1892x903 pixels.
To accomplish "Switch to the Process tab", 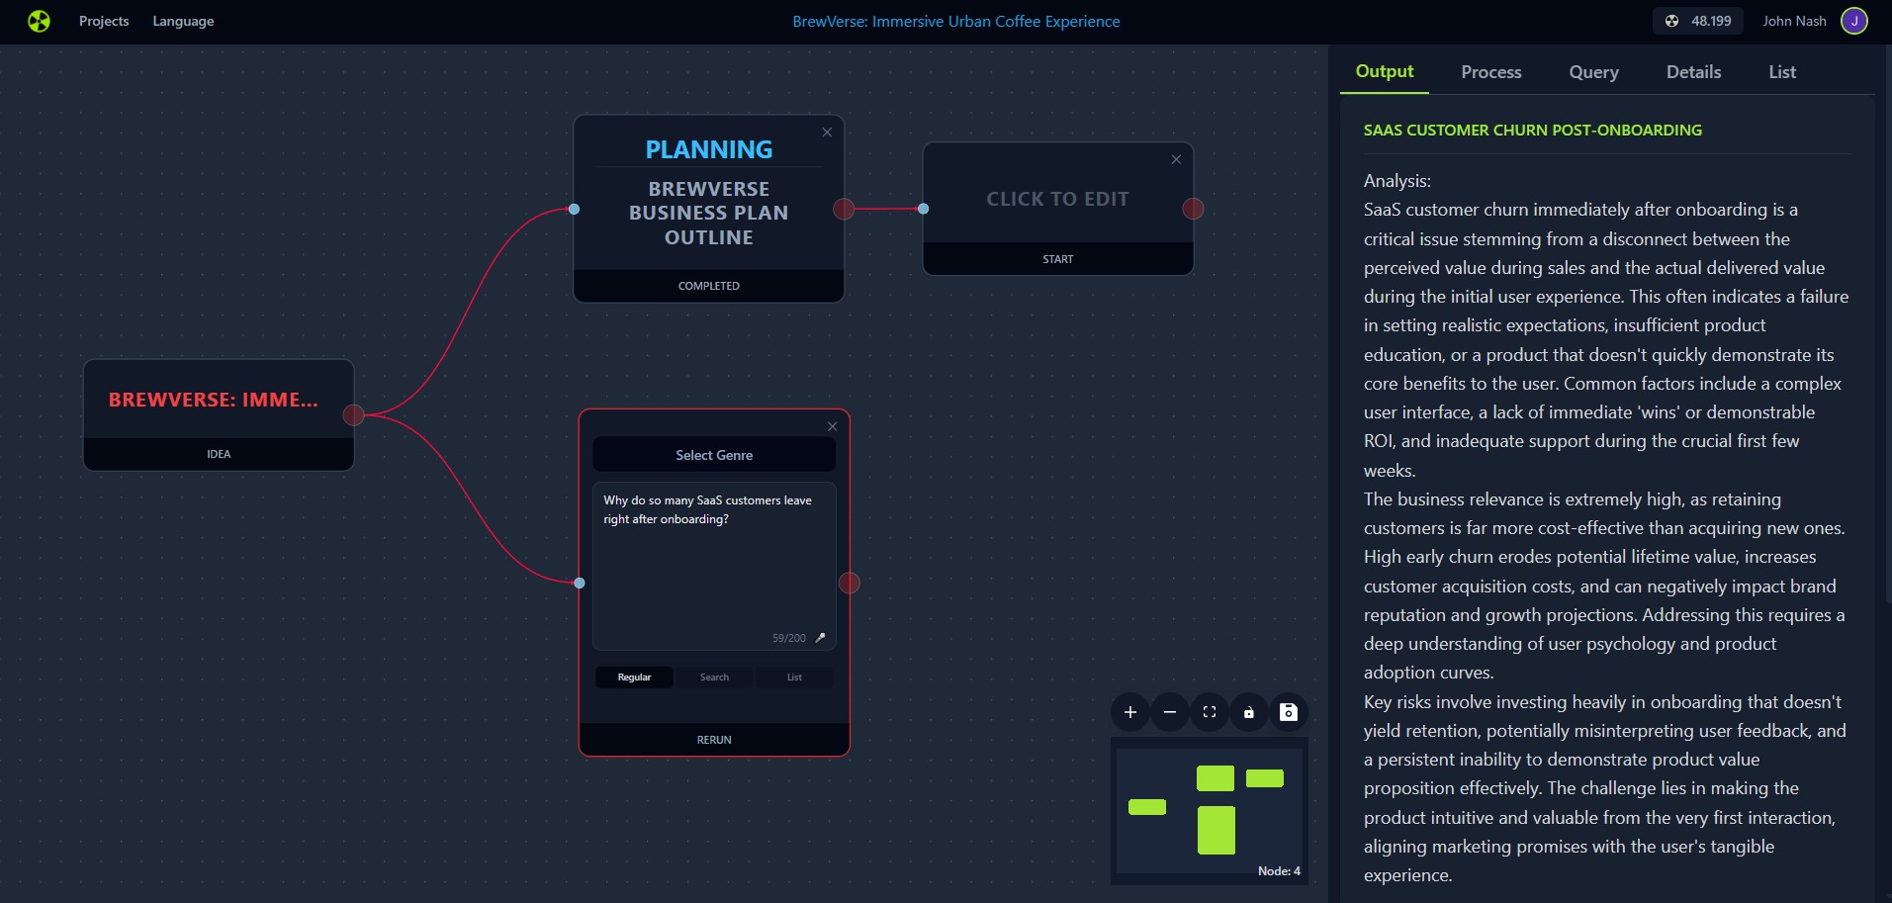I will tap(1490, 72).
